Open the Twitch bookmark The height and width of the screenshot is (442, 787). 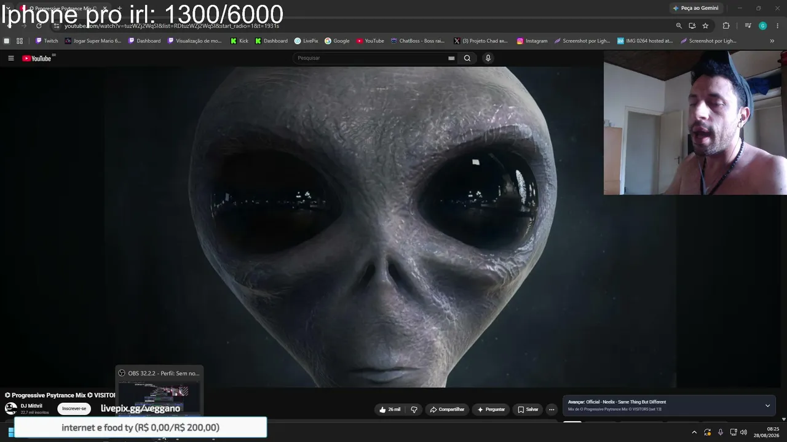coord(47,41)
